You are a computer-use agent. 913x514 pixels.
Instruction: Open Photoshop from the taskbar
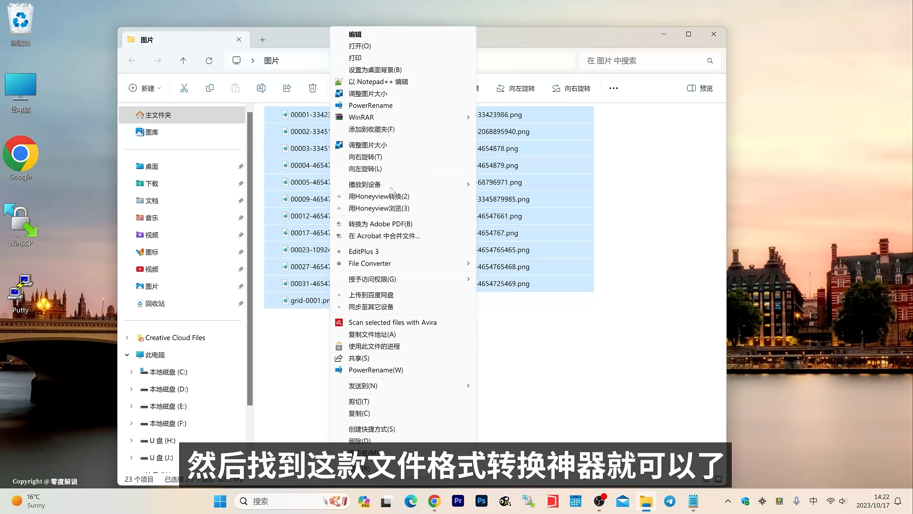(481, 501)
